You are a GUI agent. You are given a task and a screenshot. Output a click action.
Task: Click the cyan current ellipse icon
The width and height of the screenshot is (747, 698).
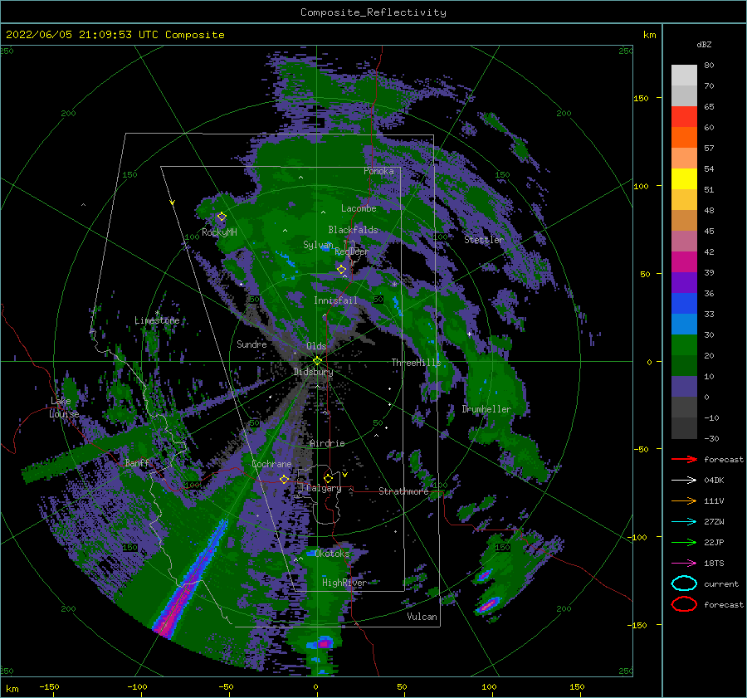coord(684,583)
